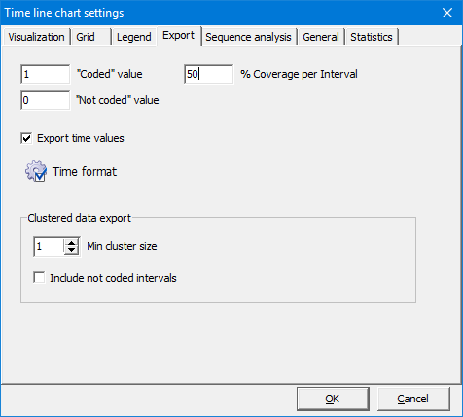The height and width of the screenshot is (417, 463).
Task: Click the "Not coded" value field
Action: [x=46, y=100]
